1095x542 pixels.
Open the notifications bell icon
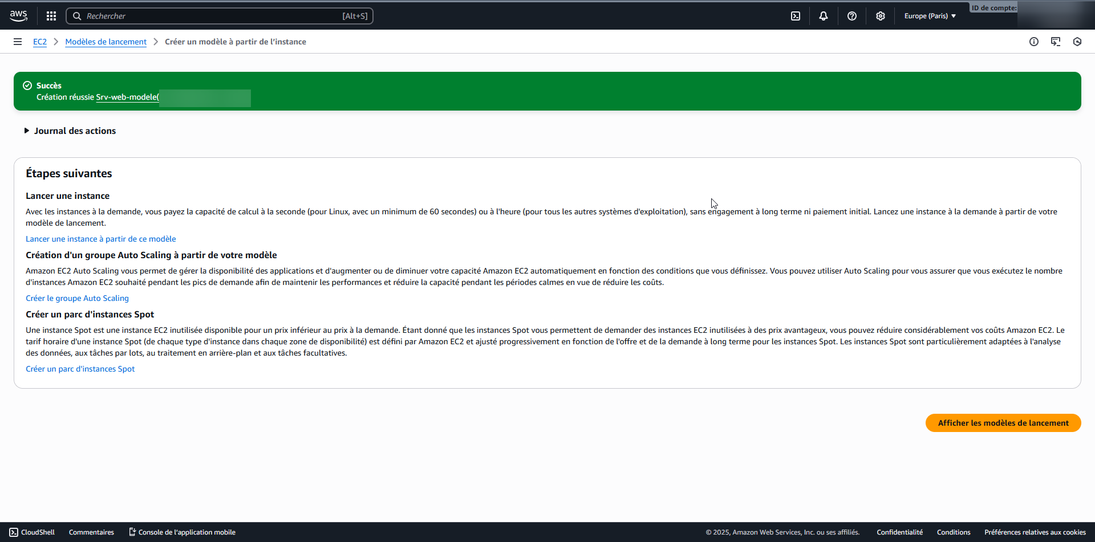click(x=824, y=16)
